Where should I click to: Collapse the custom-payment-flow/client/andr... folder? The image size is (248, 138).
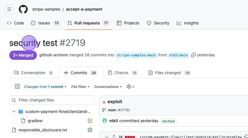tap(14, 112)
